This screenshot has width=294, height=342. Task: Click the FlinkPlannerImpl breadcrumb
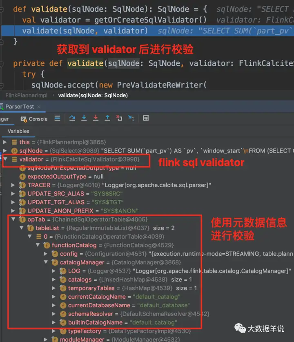27,95
